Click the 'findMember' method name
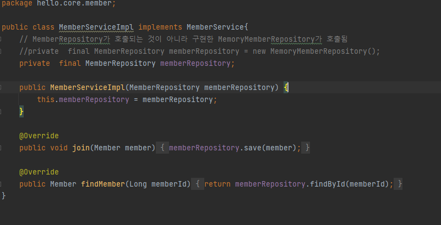441x225 pixels. (102, 184)
